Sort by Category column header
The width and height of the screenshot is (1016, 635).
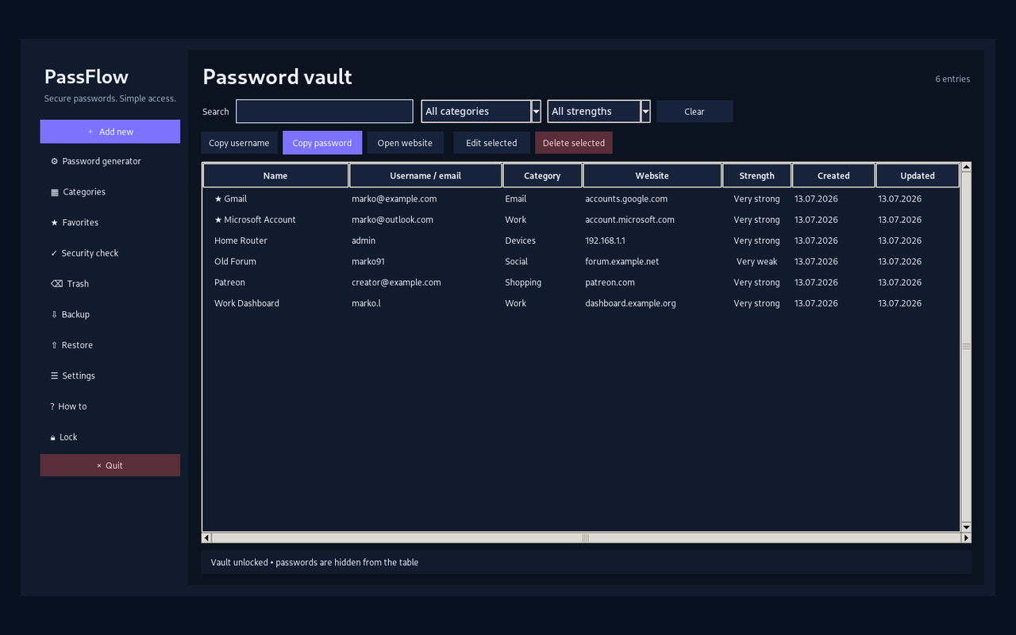(542, 175)
